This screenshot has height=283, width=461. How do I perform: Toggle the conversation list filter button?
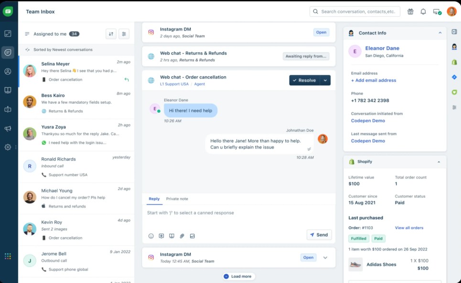pos(124,34)
